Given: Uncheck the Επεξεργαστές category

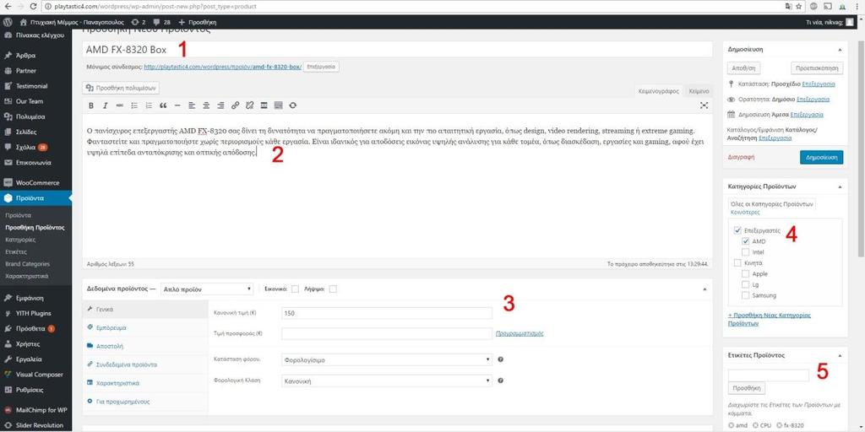Looking at the screenshot, I should (737, 230).
